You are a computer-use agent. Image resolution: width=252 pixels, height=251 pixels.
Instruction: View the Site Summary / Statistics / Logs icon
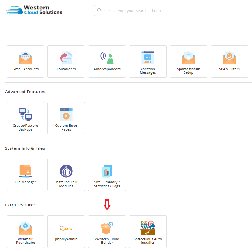pyautogui.click(x=107, y=171)
